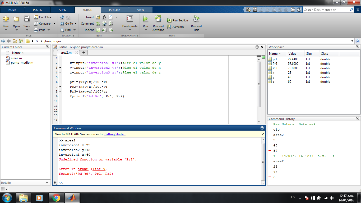The height and width of the screenshot is (203, 361).
Task: Click the Wrap comments icon
Action: 111,24
